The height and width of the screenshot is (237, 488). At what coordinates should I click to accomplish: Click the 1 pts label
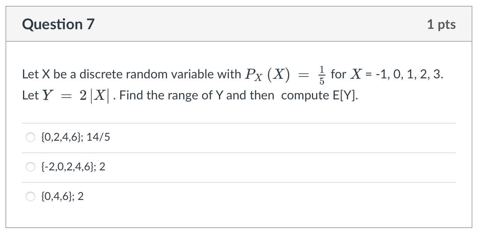443,24
